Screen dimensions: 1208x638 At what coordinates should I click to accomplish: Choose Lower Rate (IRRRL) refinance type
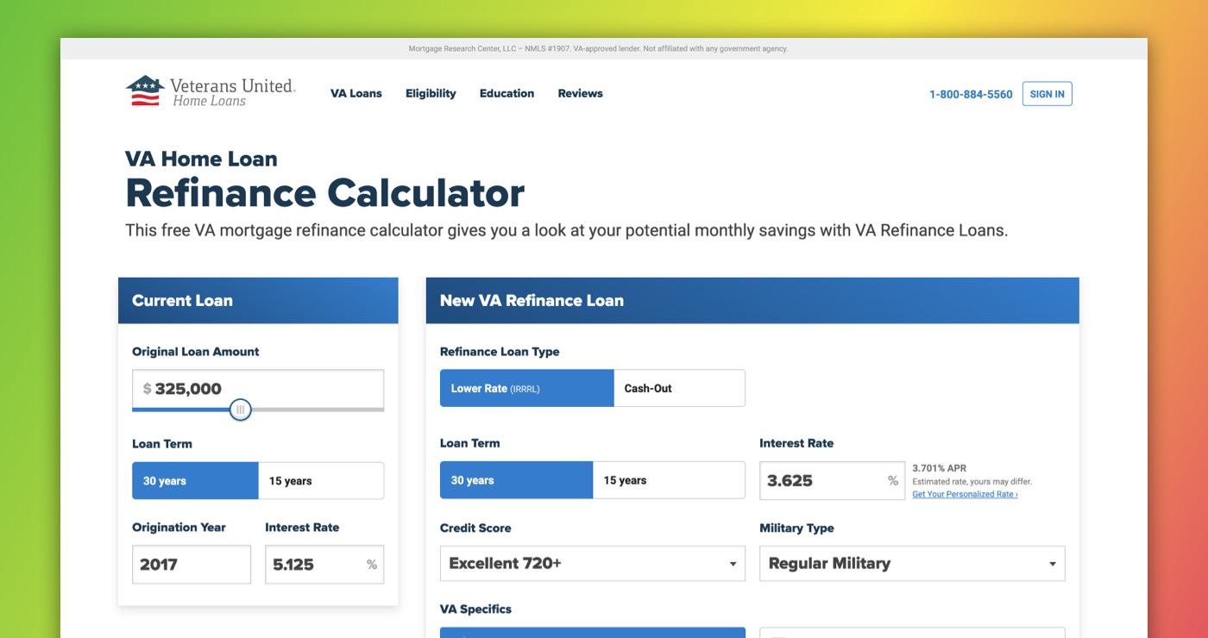click(x=526, y=388)
